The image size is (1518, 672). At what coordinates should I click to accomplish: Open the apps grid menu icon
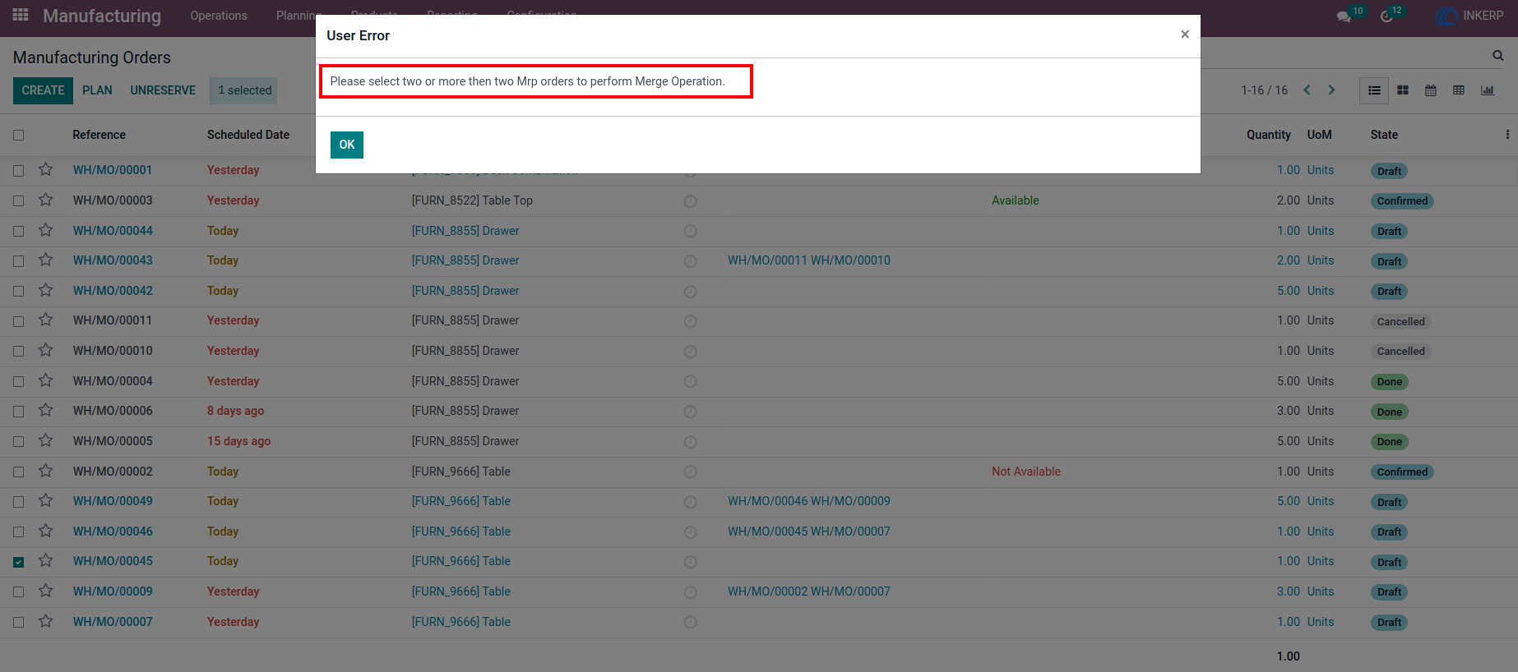coord(21,15)
